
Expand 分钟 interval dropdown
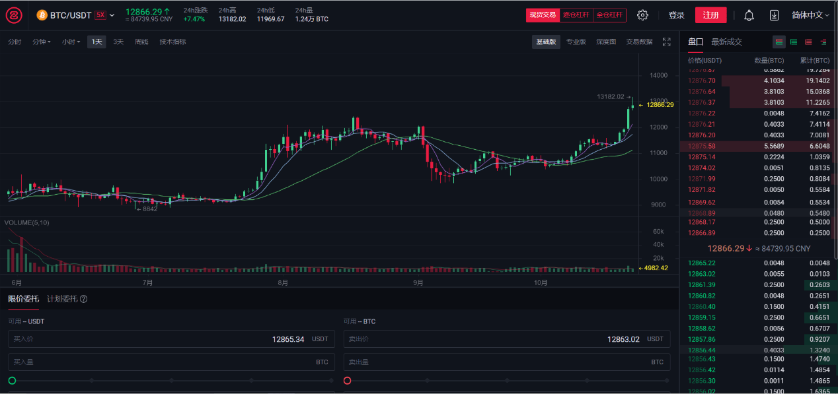42,42
